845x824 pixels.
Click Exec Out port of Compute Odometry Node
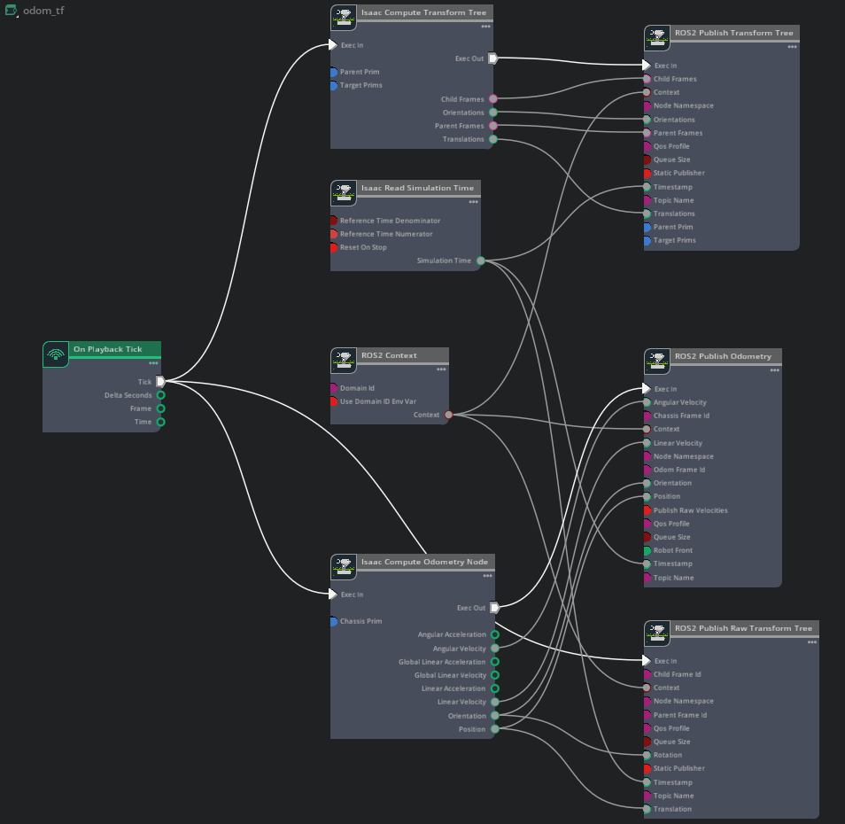tap(495, 608)
